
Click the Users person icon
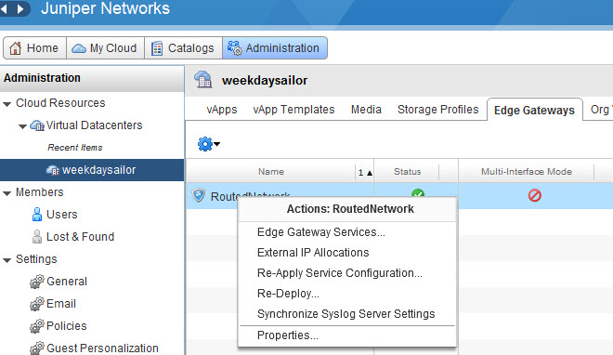coord(37,215)
